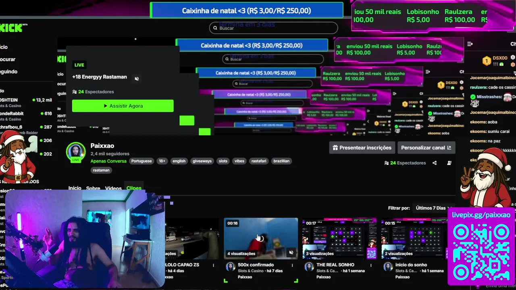Screen dimensions: 516x290
Task: Click the avatar beside inicio do sonho
Action: pos(388,267)
